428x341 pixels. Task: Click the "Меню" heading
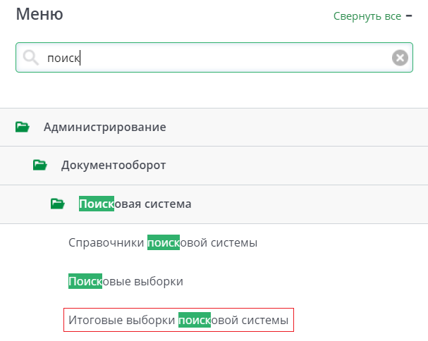pos(39,14)
